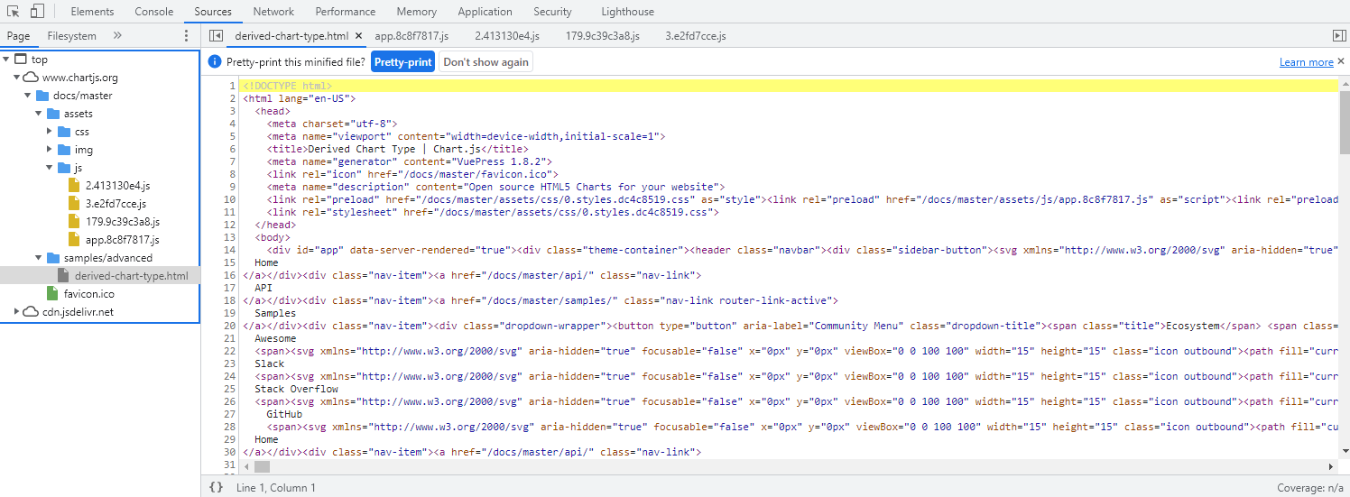Viewport: 1350px width, 497px height.
Task: Click line number 15 in gutter
Action: [x=229, y=262]
